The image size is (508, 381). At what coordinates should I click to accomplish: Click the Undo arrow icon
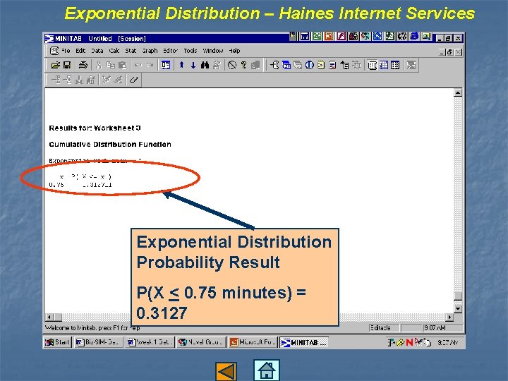click(138, 65)
